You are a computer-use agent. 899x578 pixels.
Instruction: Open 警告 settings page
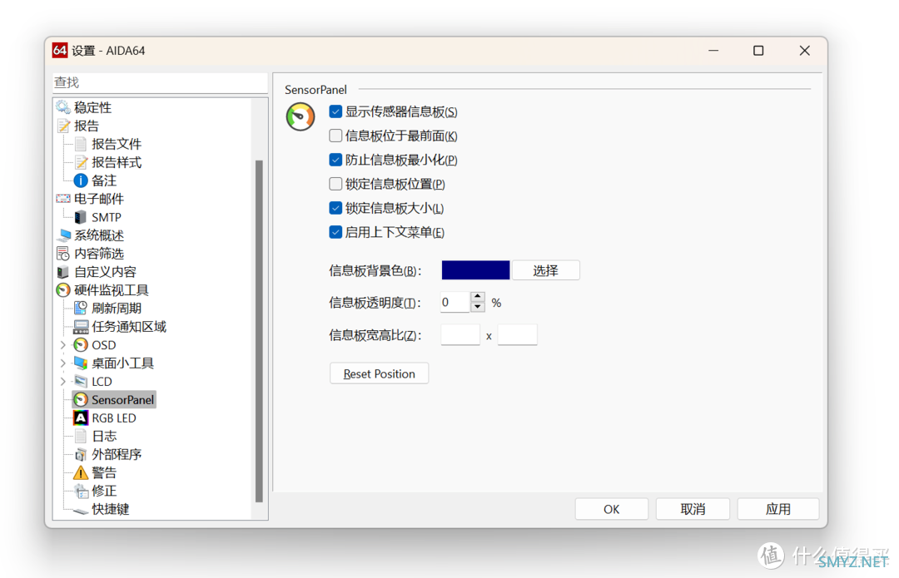pos(104,472)
